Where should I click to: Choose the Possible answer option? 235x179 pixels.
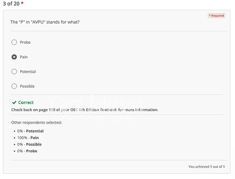14,86
